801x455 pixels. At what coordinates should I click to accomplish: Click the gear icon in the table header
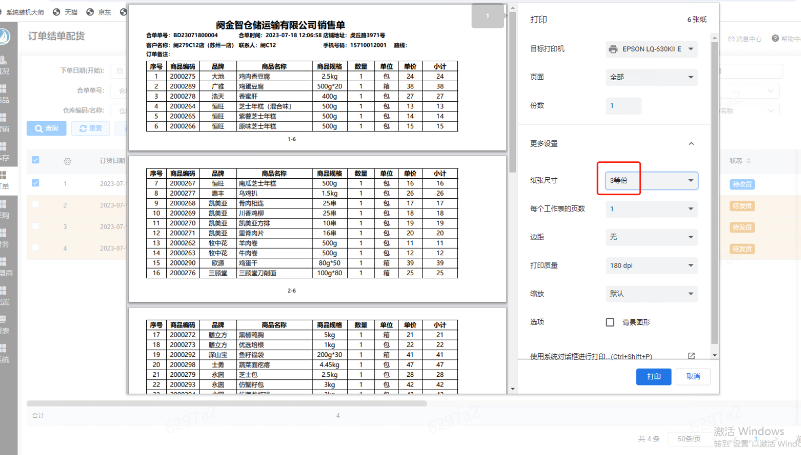pos(68,161)
